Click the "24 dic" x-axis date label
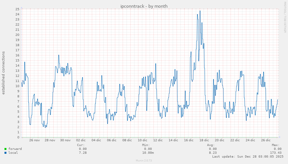Viewport: 288px width, 164px height. pyautogui.click(x=250, y=140)
